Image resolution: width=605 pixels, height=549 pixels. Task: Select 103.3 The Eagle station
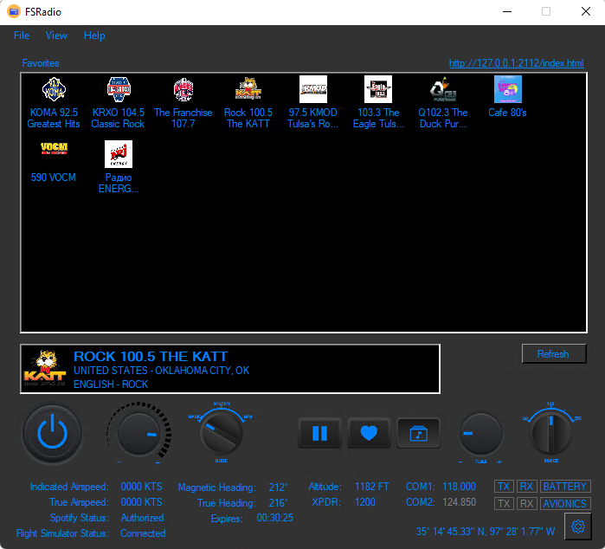378,102
